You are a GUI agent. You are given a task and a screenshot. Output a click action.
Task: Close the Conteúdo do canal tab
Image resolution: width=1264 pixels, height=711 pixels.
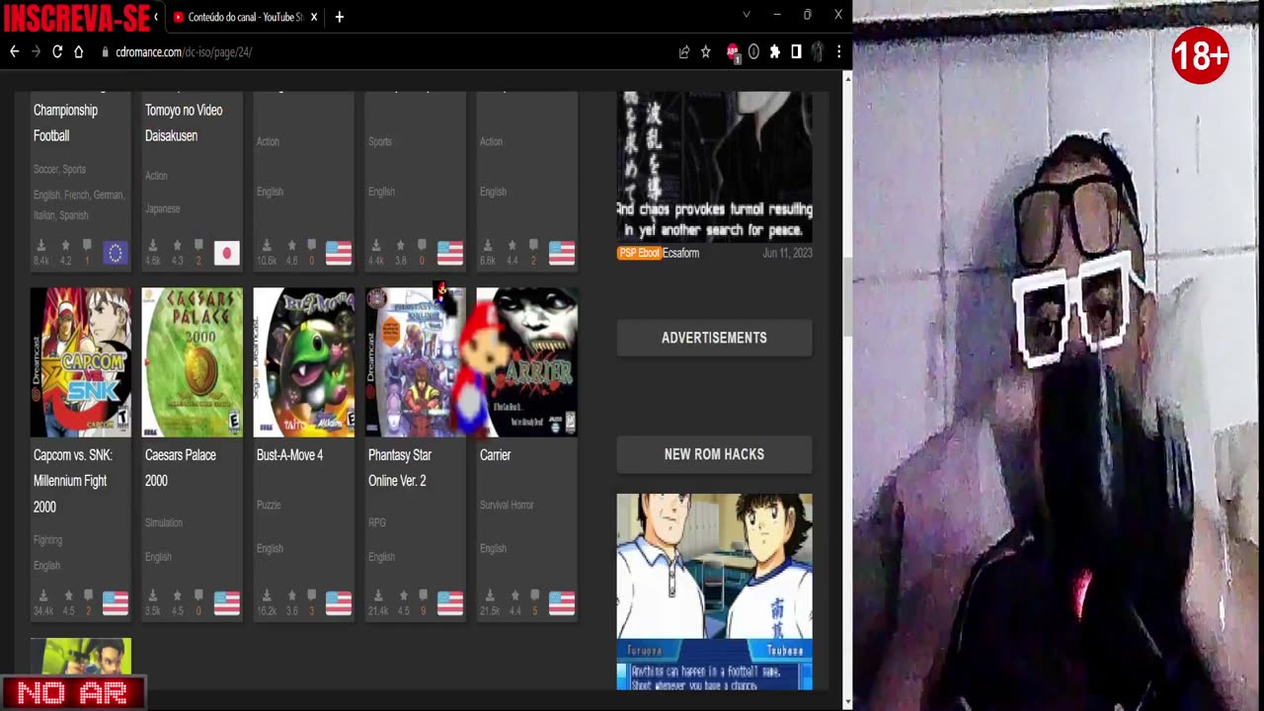(x=314, y=17)
